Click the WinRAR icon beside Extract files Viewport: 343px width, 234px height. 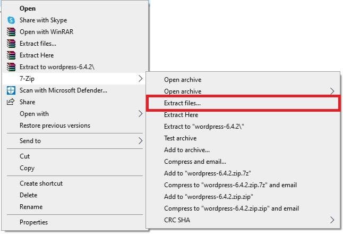(11, 44)
